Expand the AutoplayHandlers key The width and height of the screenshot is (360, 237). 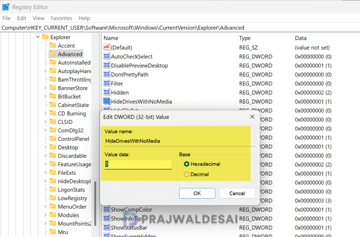(45, 71)
